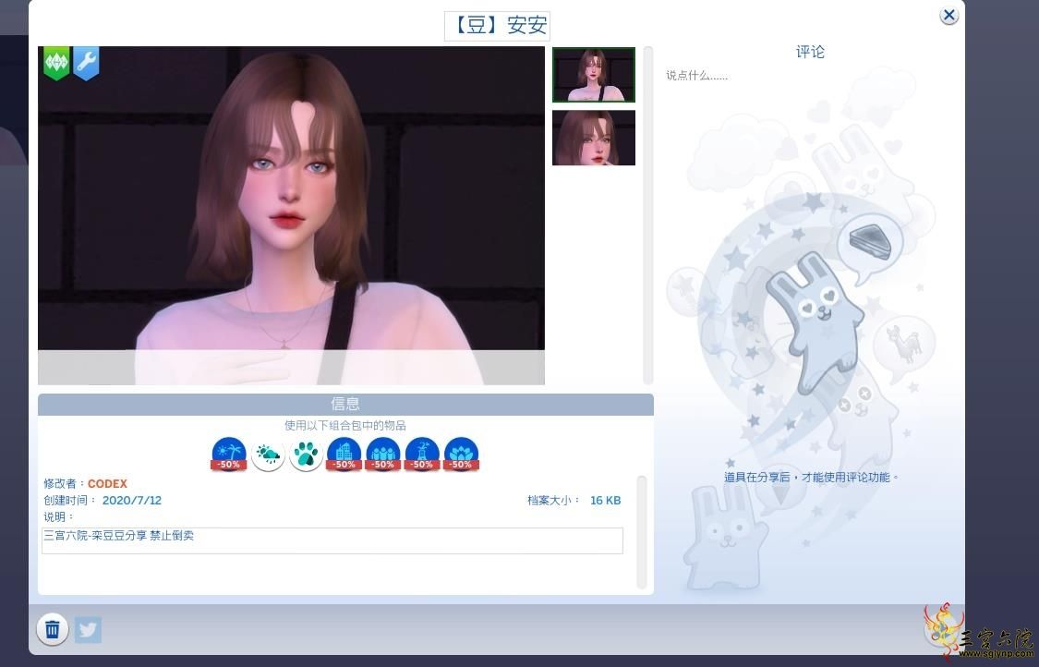Click the file size value 16 KB
Image resolution: width=1039 pixels, height=667 pixels.
pos(606,501)
